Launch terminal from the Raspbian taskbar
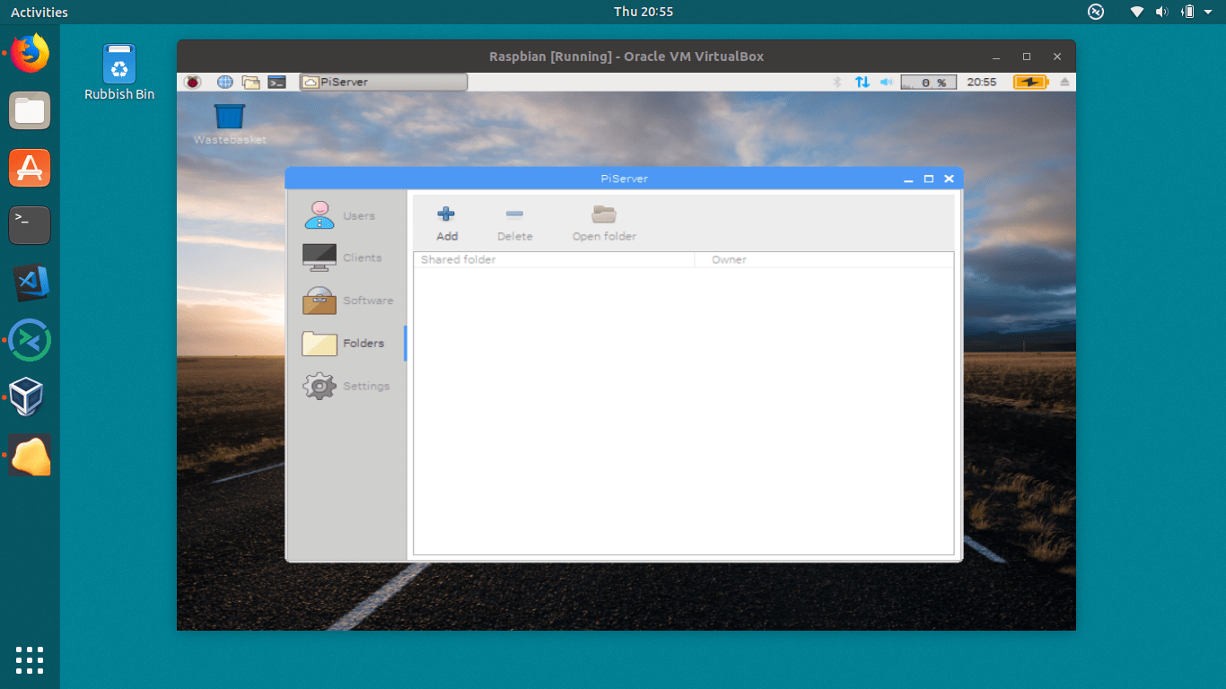This screenshot has height=689, width=1226. tap(276, 82)
